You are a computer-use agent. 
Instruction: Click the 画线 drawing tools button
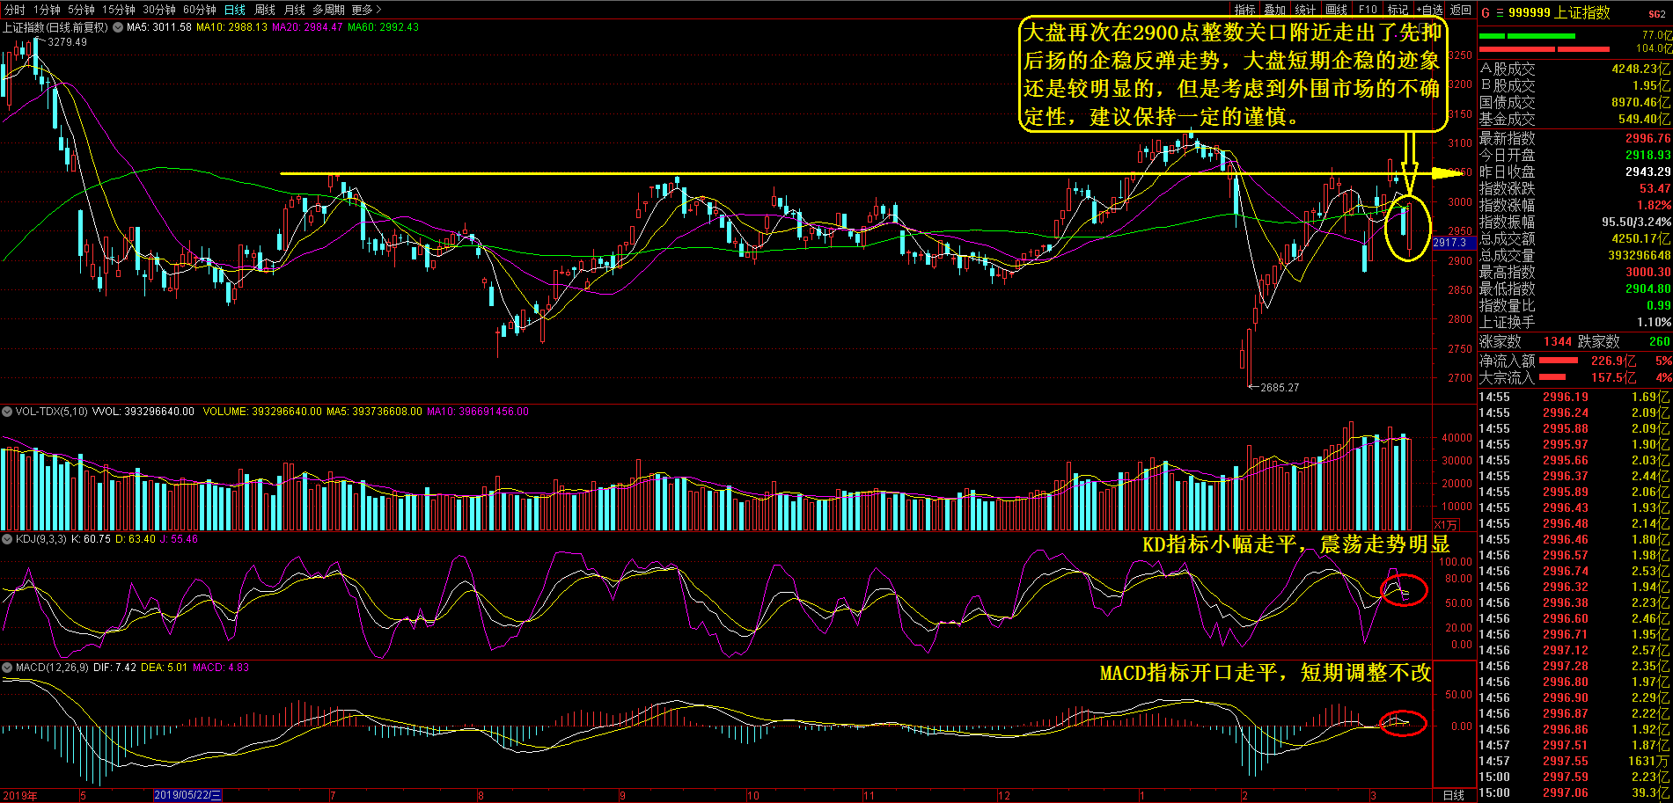[x=1336, y=10]
